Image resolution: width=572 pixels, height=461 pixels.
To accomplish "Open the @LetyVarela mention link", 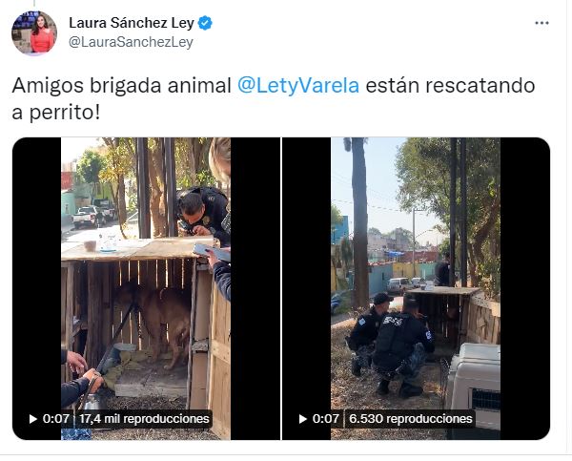I will [x=298, y=86].
